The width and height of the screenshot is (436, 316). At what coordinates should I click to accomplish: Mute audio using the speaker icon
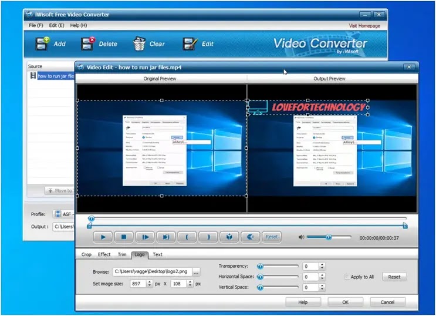pyautogui.click(x=301, y=237)
